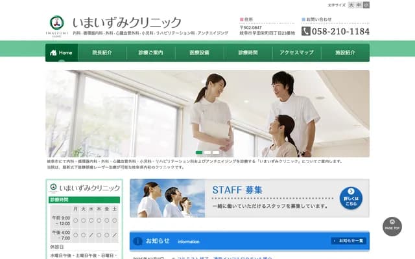Click phone number 058-210-1184

340,32
